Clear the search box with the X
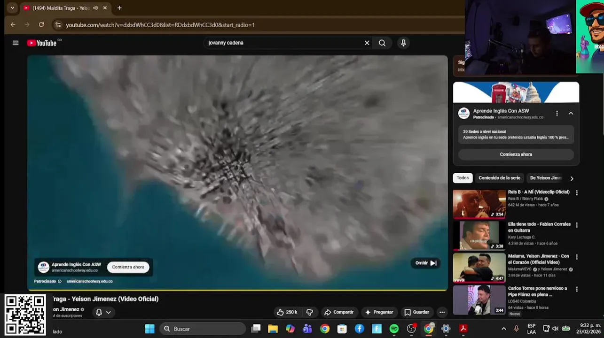Screen dimensions: 604x338 (367, 43)
